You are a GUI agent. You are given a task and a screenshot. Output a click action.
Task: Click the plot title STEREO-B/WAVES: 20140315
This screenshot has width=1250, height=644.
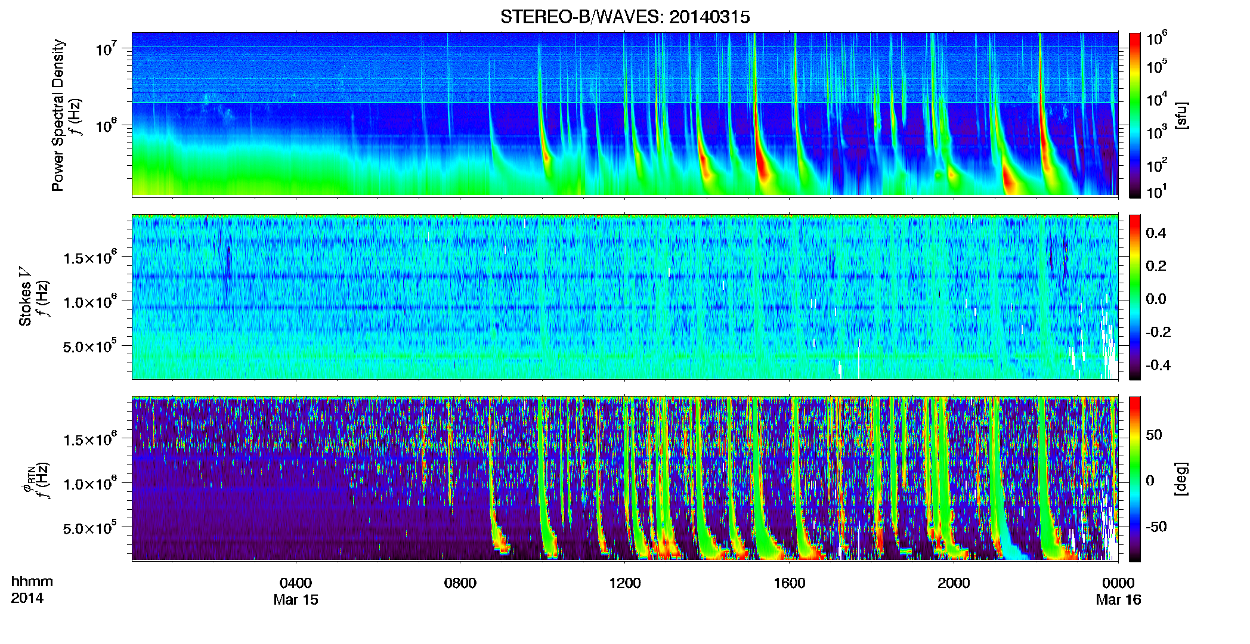point(625,17)
